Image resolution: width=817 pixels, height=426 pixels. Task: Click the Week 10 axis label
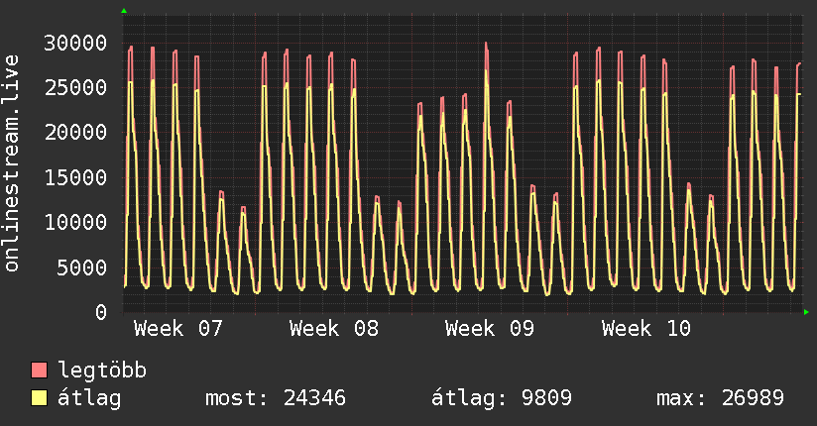[646, 329]
